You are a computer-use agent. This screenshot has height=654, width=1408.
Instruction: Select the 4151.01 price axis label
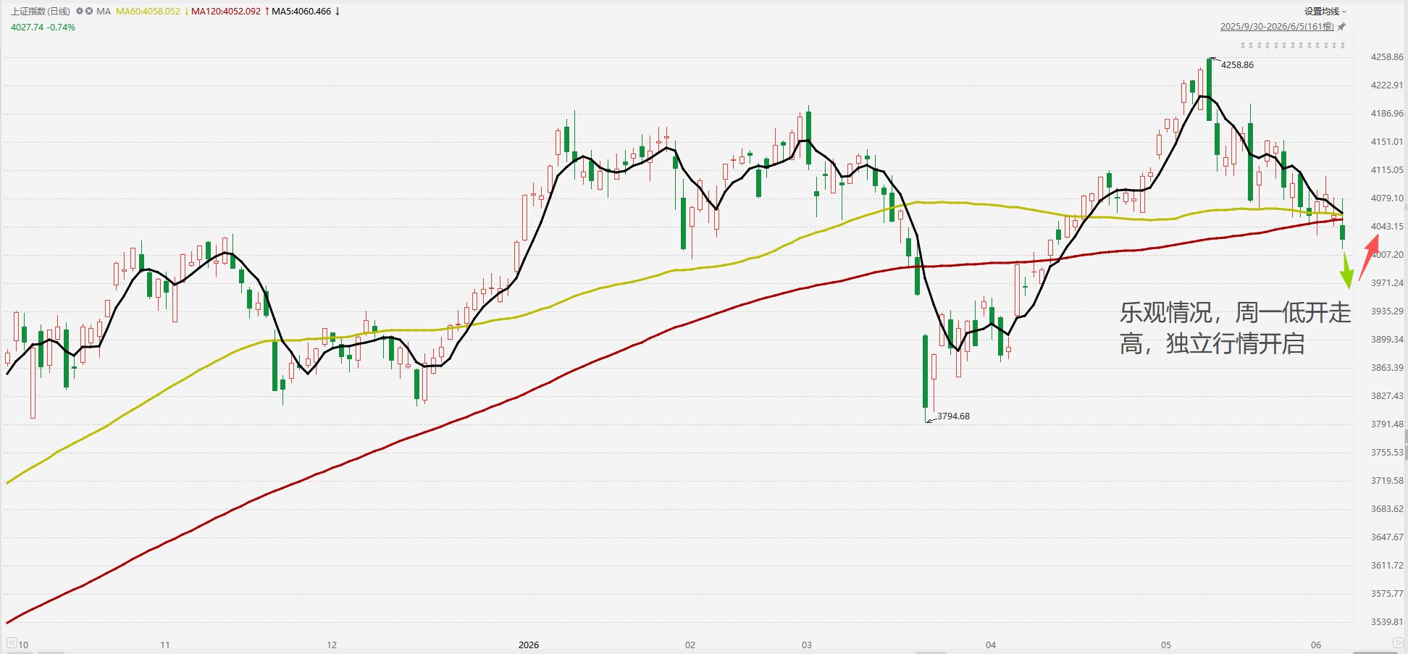pyautogui.click(x=1387, y=142)
